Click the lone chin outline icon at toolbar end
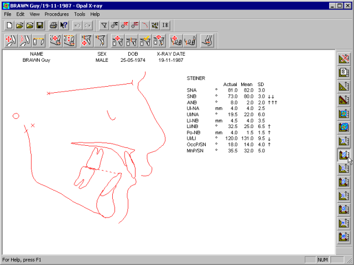Screen dimensions: 354x265 click(x=207, y=41)
